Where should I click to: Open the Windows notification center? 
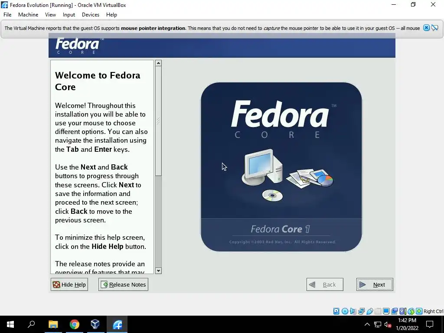coord(430,324)
